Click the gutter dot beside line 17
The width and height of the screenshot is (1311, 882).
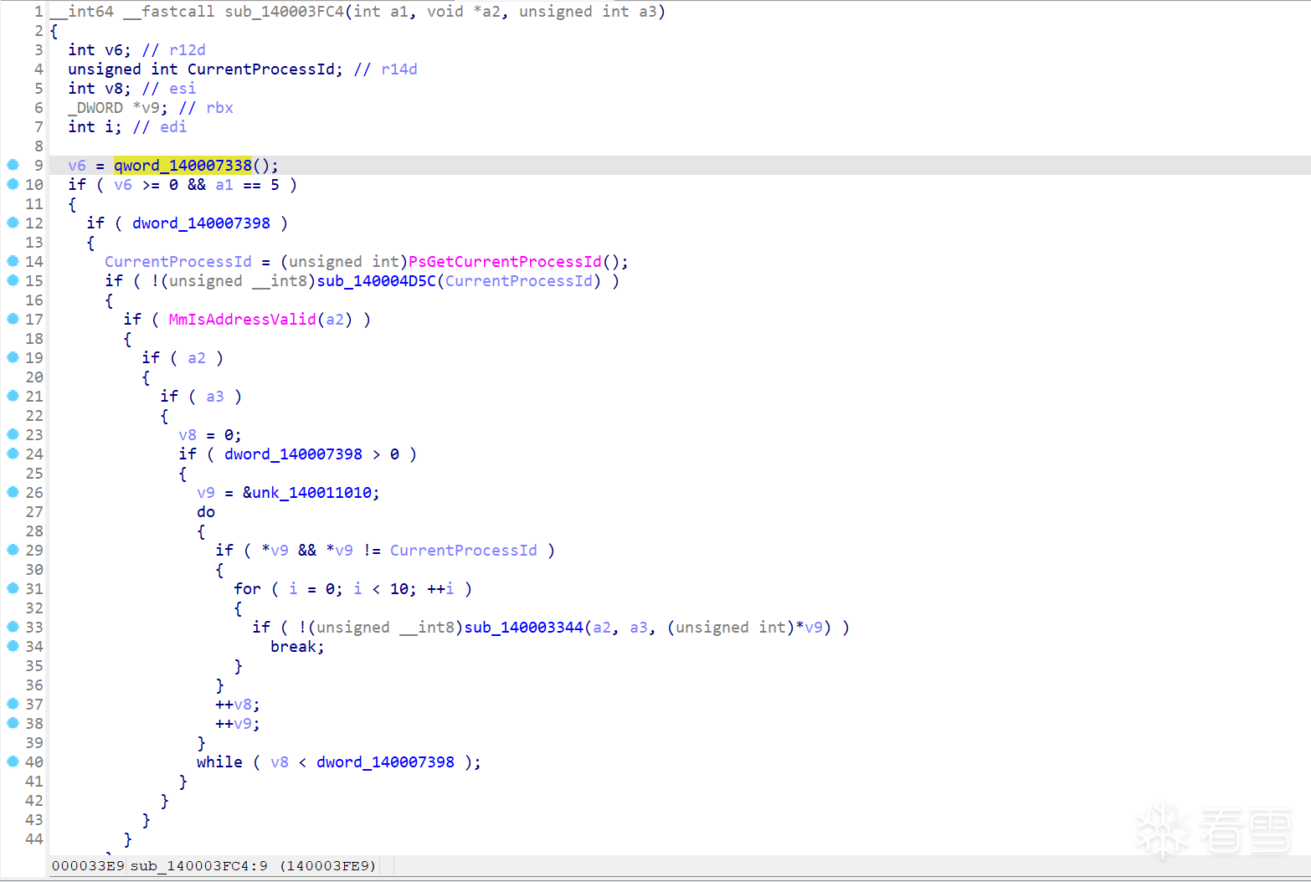tap(13, 319)
